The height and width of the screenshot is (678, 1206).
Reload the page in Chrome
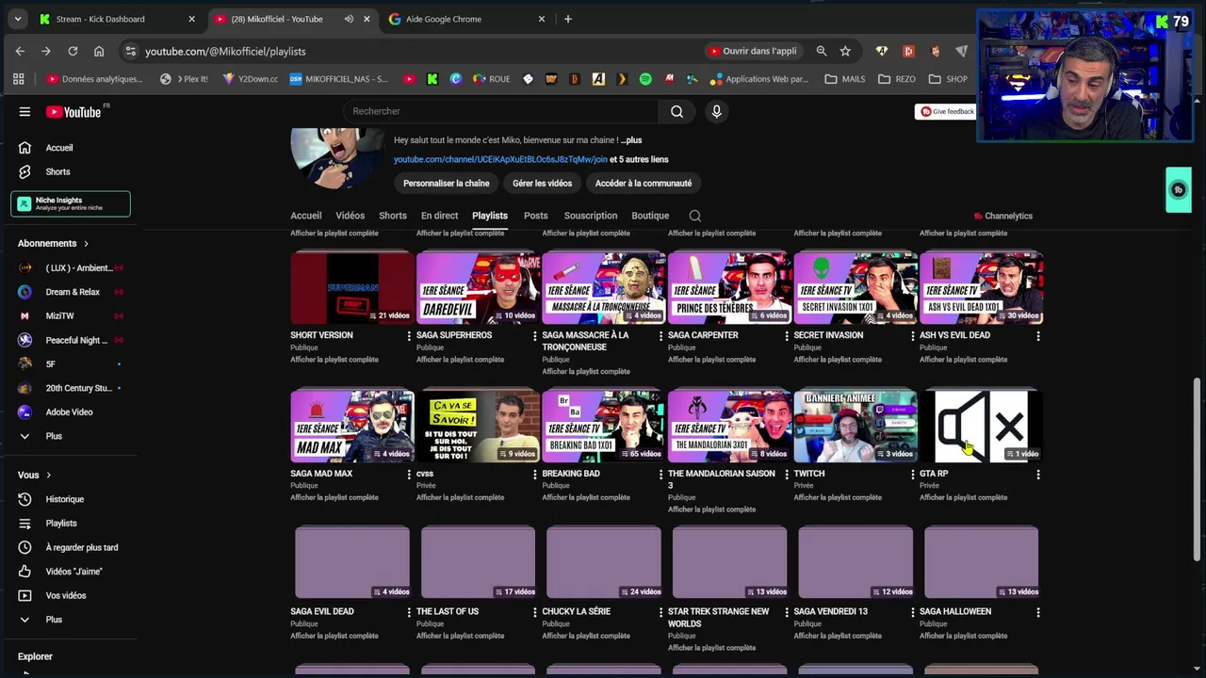(73, 51)
